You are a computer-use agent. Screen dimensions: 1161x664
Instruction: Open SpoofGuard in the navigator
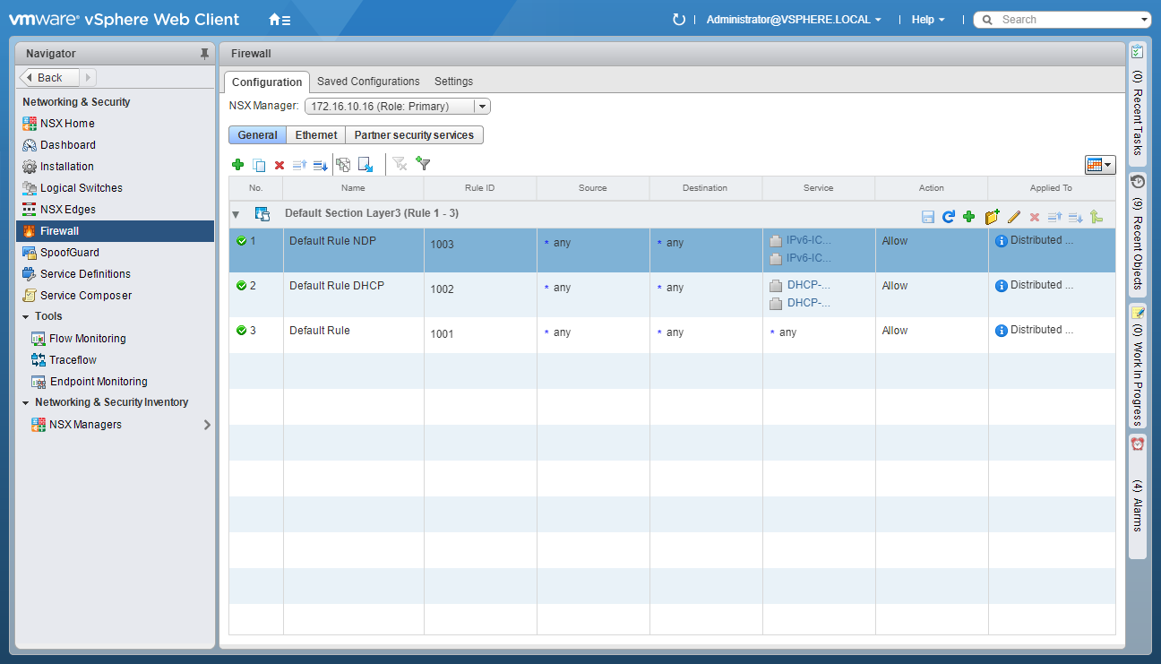[x=70, y=253]
